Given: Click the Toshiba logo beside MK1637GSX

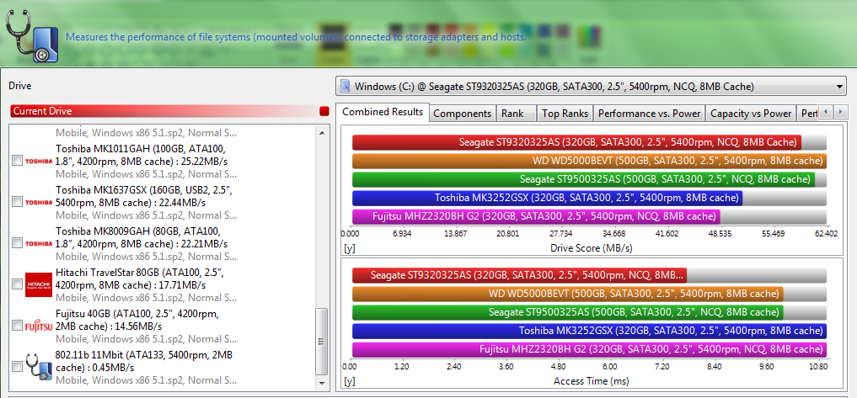Looking at the screenshot, I should click(x=39, y=202).
